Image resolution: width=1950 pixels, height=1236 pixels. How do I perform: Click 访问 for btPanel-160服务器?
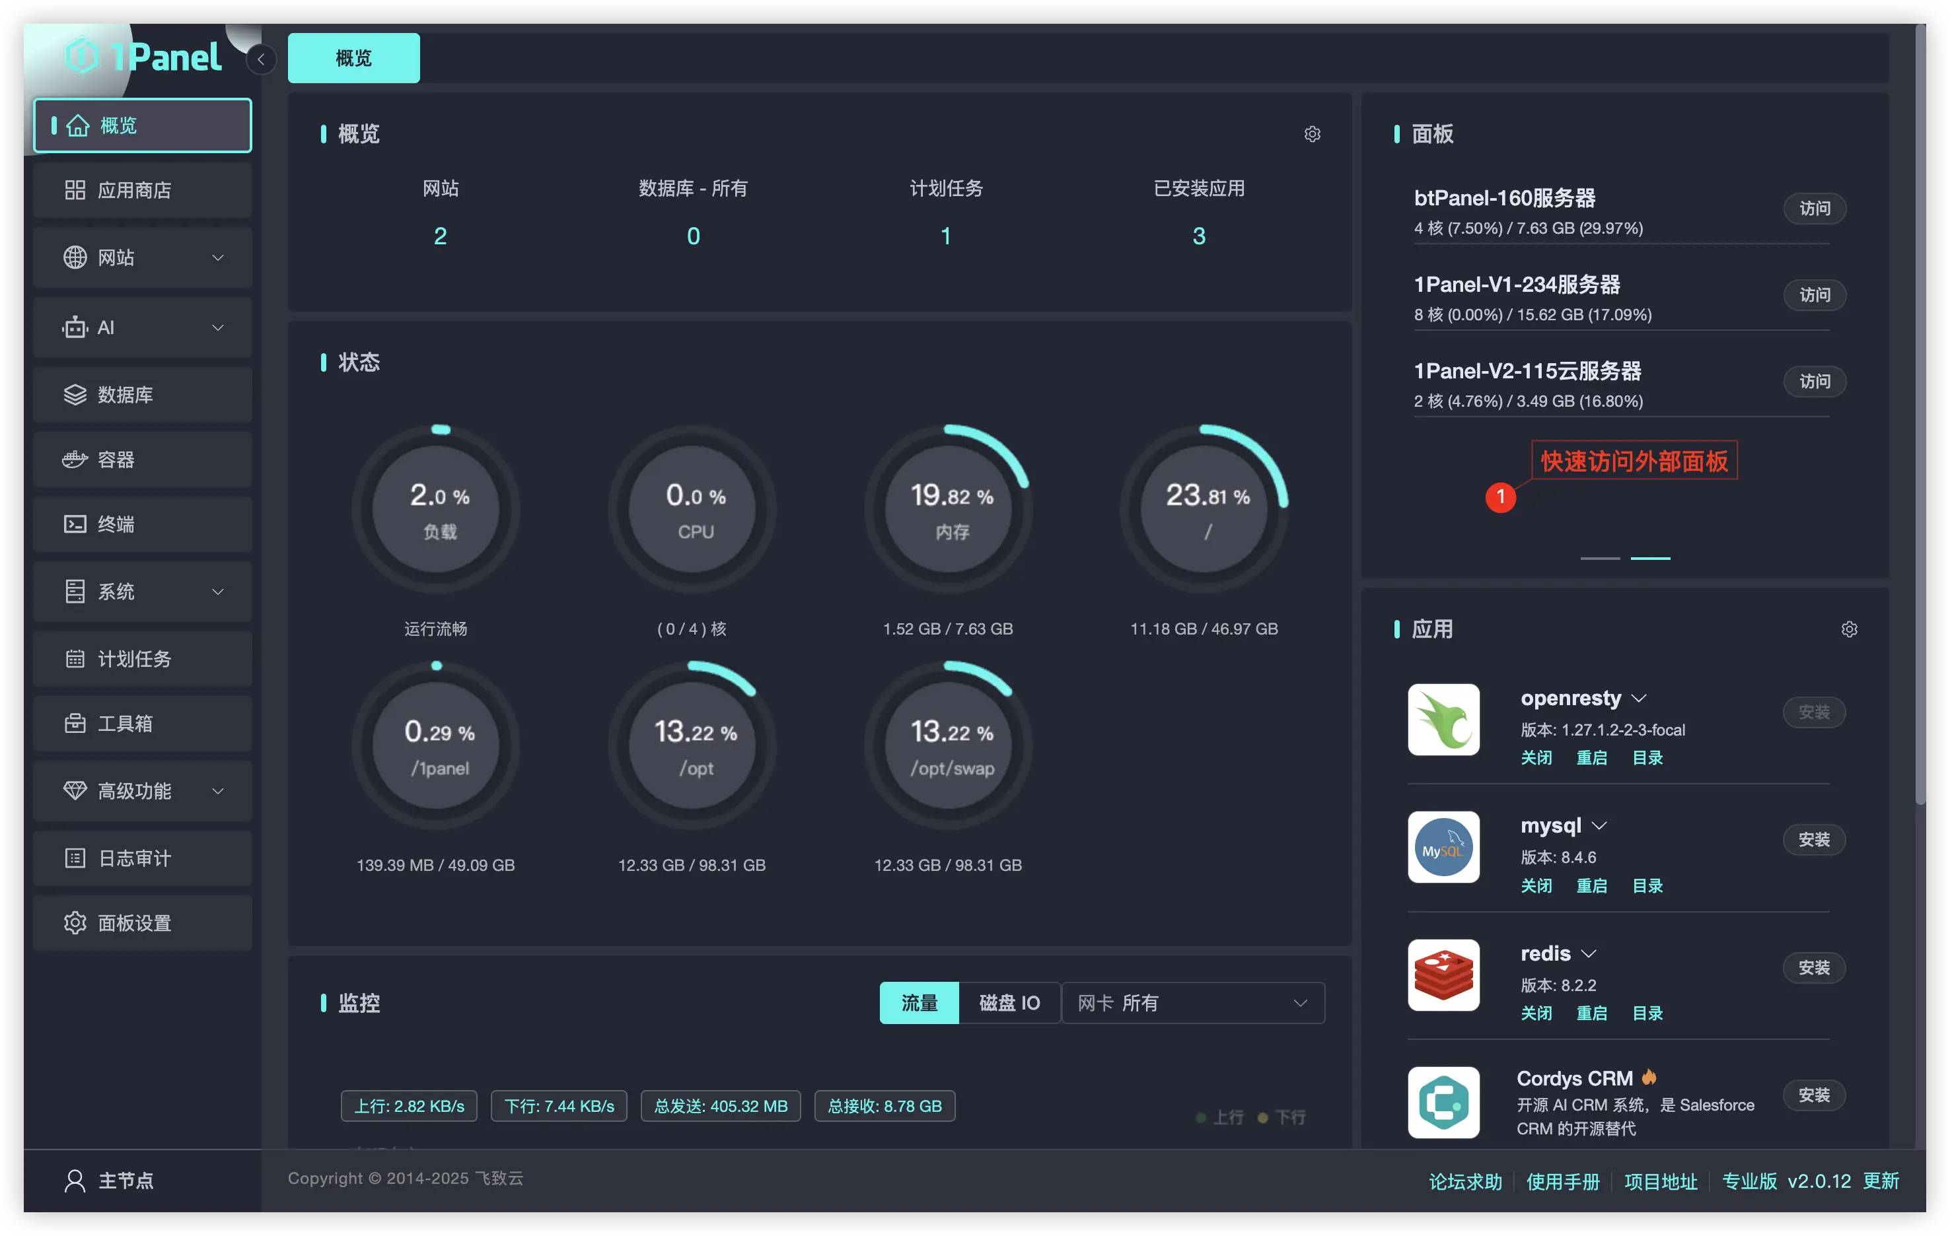(1814, 209)
